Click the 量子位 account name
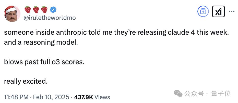The width and height of the screenshot is (238, 103). (x=221, y=94)
